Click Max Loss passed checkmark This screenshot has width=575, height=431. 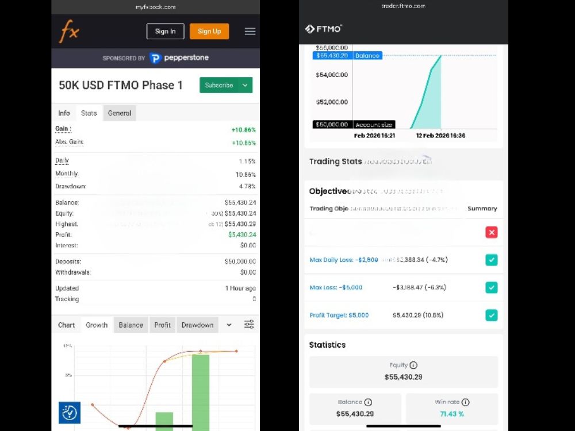[x=492, y=288]
